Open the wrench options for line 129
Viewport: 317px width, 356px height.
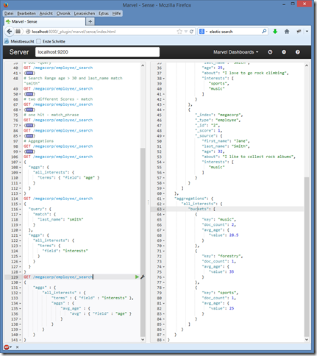click(142, 277)
